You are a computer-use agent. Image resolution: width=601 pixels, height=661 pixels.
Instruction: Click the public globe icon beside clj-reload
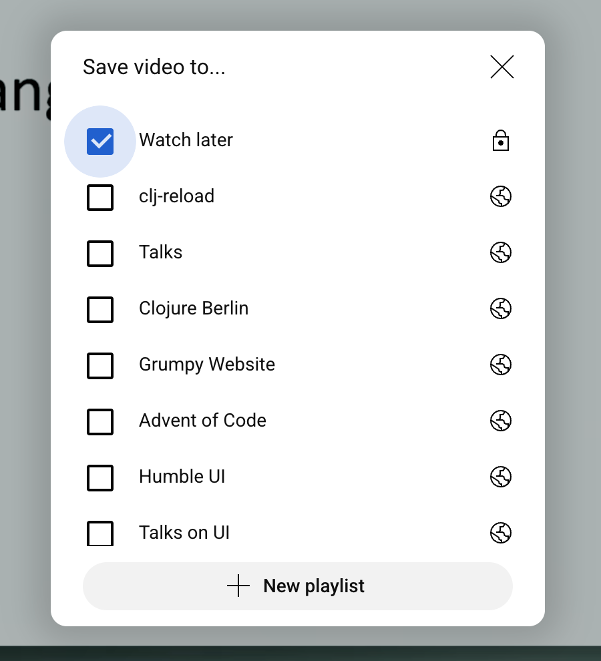[x=501, y=196]
